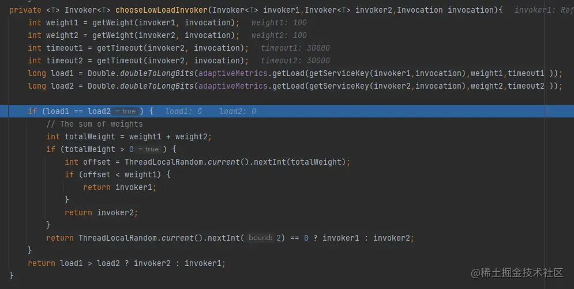Click 'int weight1' declaration
Viewport: 574px width, 289px height.
pos(53,22)
